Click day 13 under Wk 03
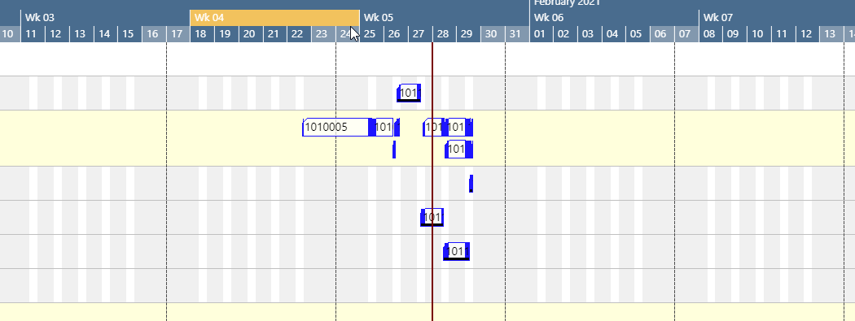Screen dimensions: 855x321 (x=81, y=34)
